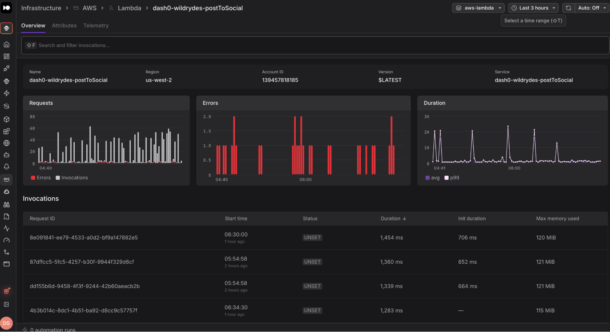This screenshot has height=332, width=610.
Task: Go to the Home sidebar icon
Action: [6, 45]
